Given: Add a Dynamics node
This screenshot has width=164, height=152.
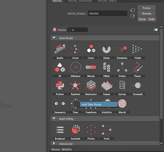Looking at the screenshot, I should point(122,49).
